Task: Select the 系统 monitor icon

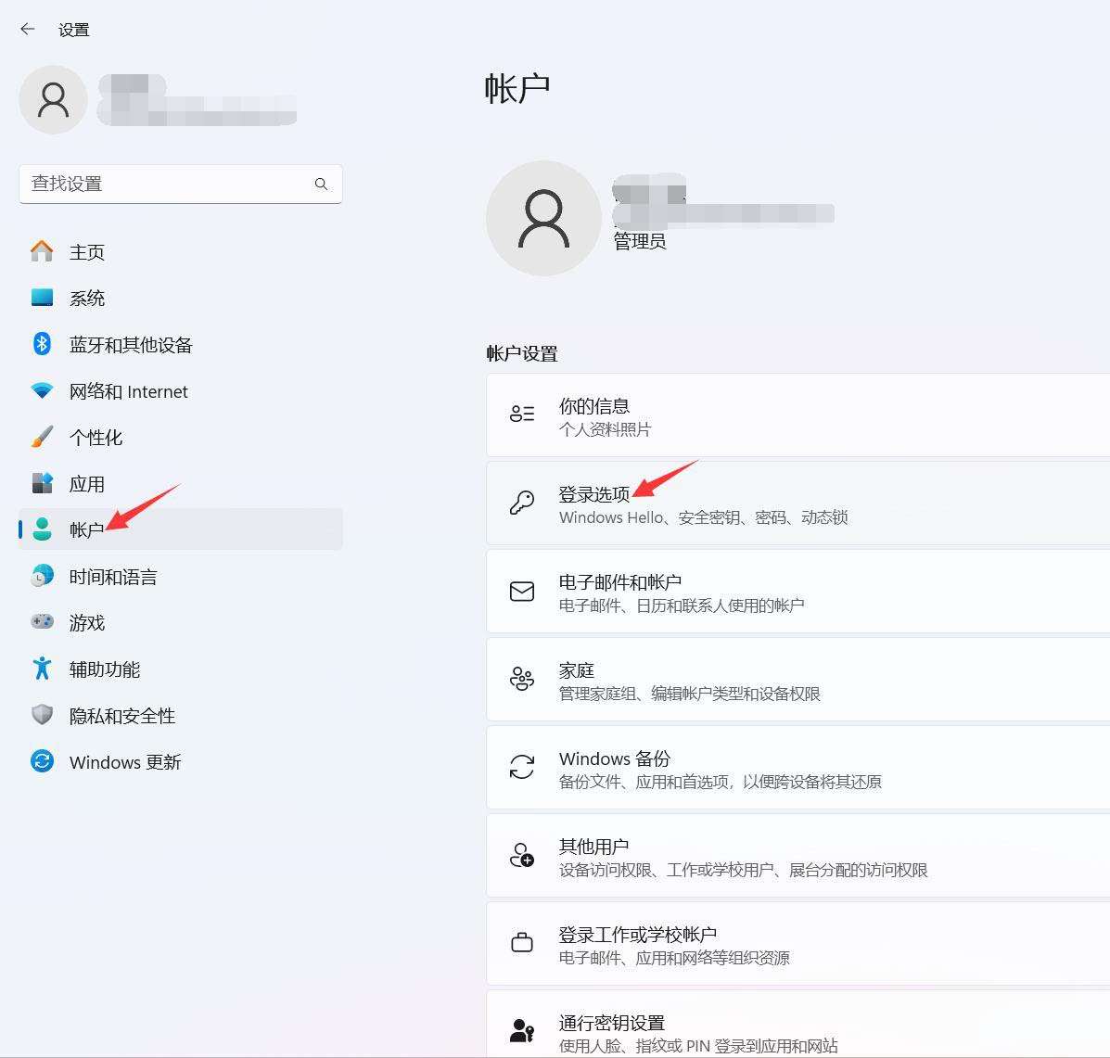Action: pyautogui.click(x=42, y=298)
